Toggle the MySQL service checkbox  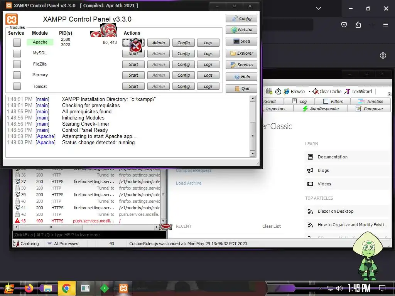tap(17, 53)
